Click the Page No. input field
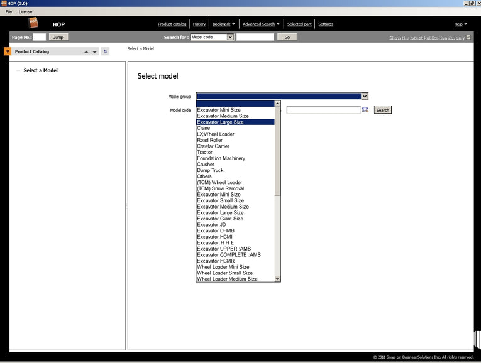Viewport: 481px width, 363px height. (39, 37)
